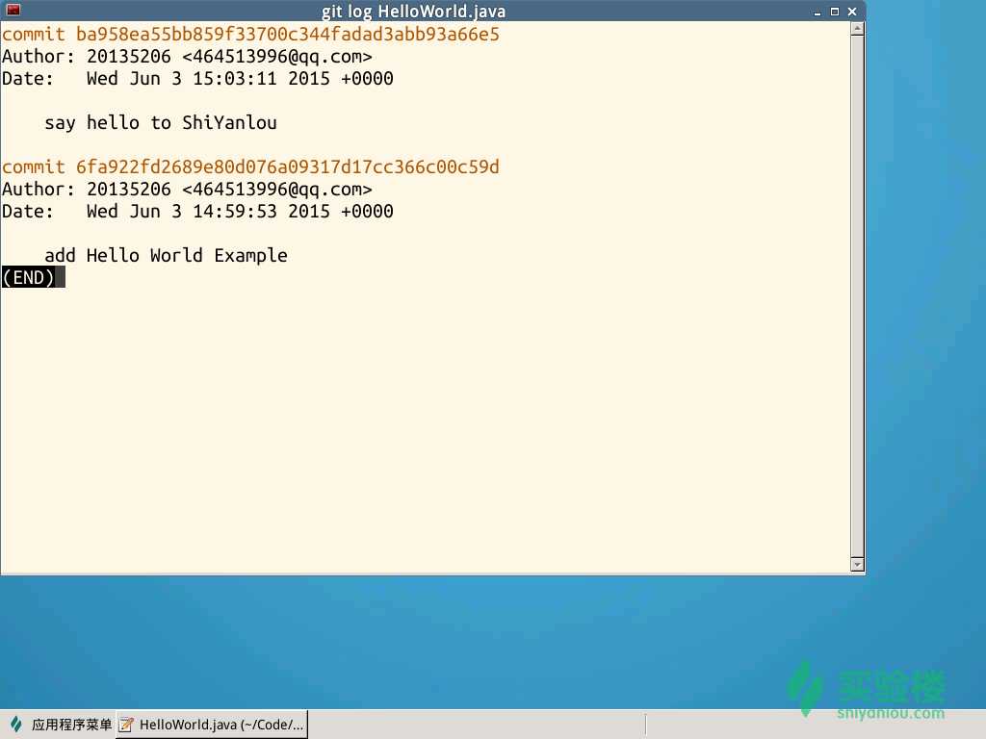Click the 'add Hello World Example' message
986x739 pixels.
pyautogui.click(x=166, y=255)
